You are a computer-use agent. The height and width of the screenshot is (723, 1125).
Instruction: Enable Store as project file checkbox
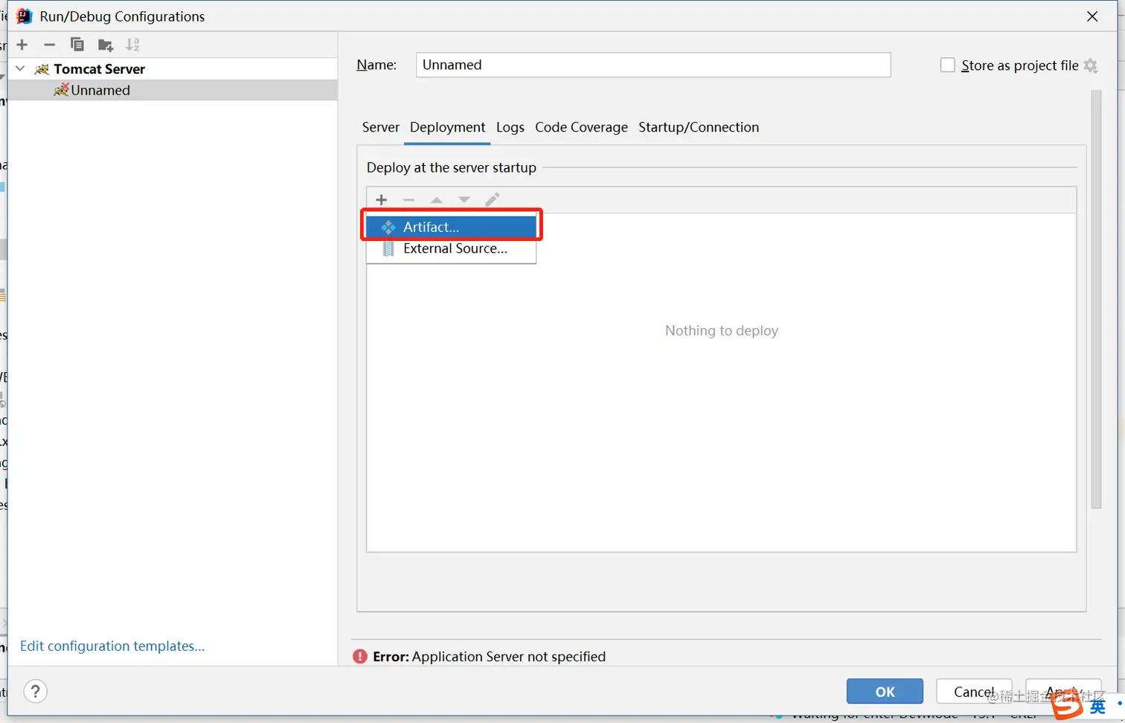[947, 65]
